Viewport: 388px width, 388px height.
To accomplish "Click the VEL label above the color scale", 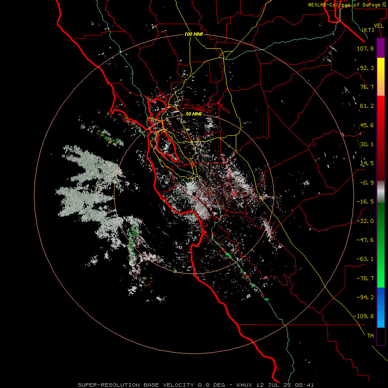I will point(379,26).
